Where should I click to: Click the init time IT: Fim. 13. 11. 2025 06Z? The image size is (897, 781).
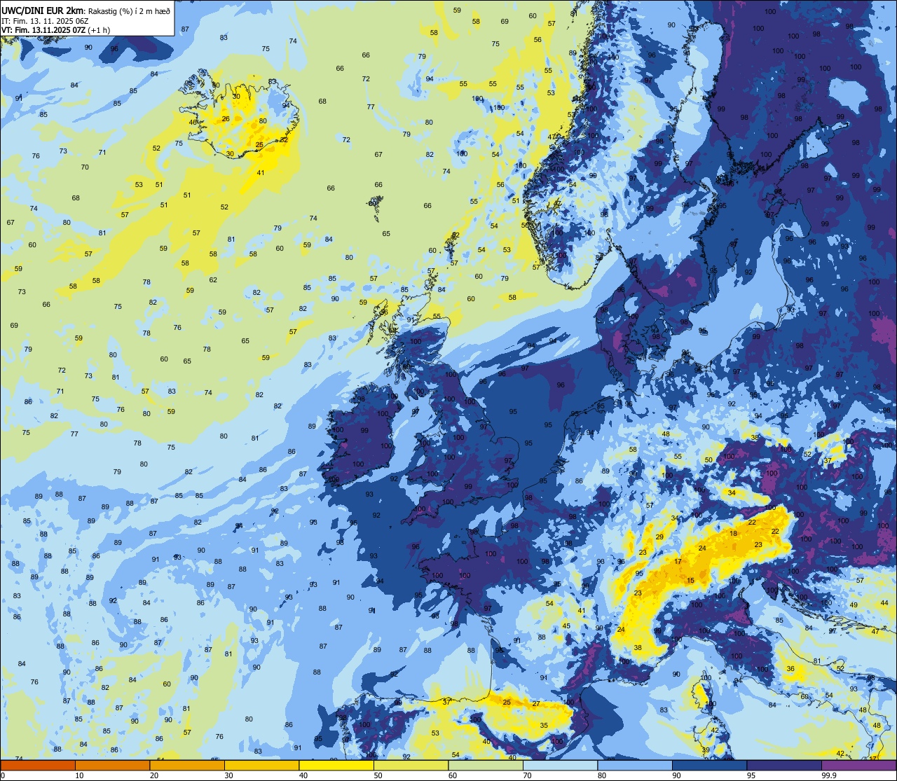point(46,20)
